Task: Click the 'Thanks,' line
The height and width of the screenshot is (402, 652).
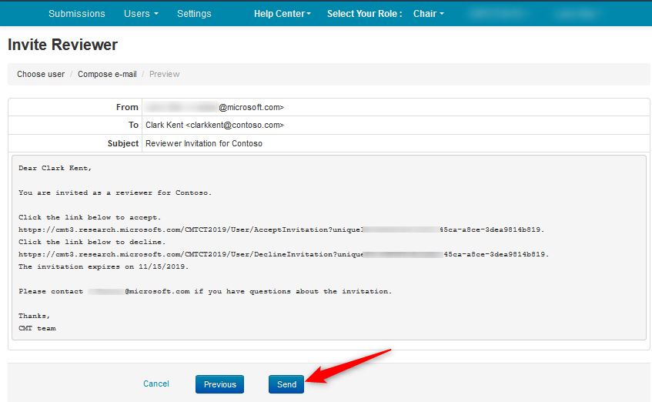Action: pos(34,316)
